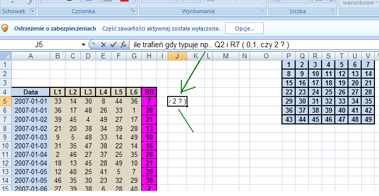Viewport: 379px width, 196px height.
Task: Select all cells with the corner button
Action: (x=6, y=56)
